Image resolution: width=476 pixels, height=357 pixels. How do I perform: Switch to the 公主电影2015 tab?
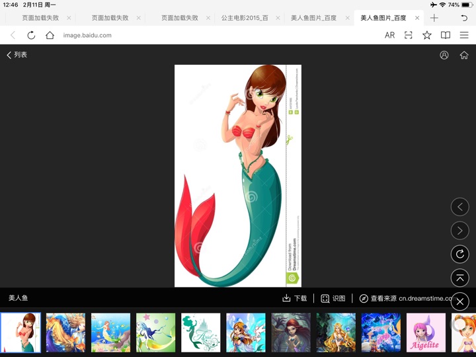coord(245,18)
